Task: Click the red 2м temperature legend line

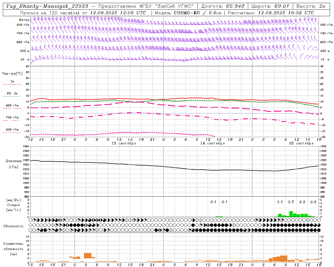Action: point(12,84)
